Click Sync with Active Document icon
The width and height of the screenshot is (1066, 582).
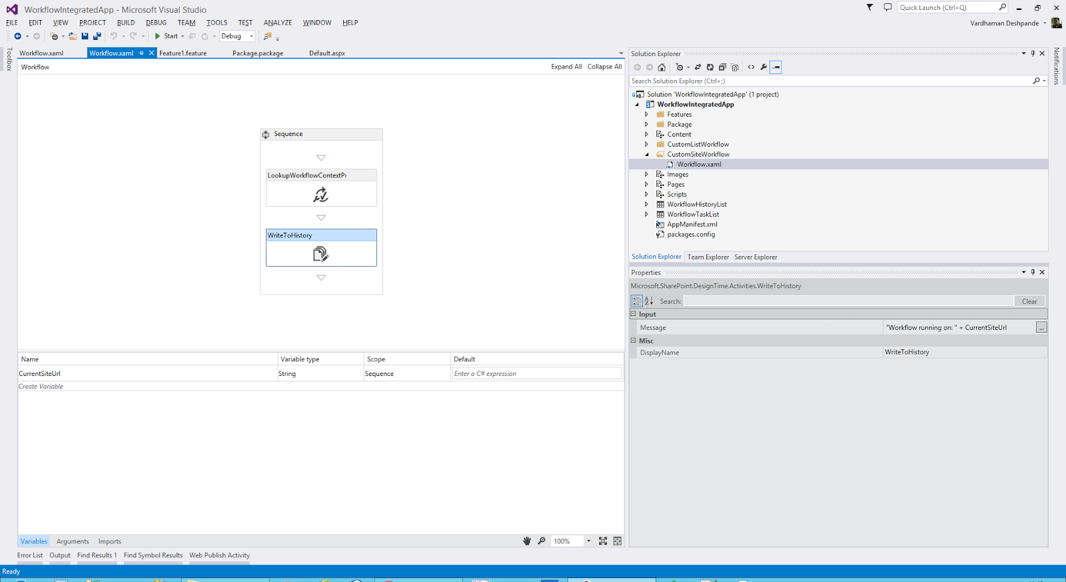click(x=698, y=67)
